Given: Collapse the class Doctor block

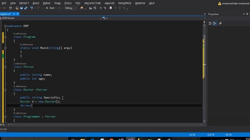Looking at the screenshot, I should pos(5,90).
